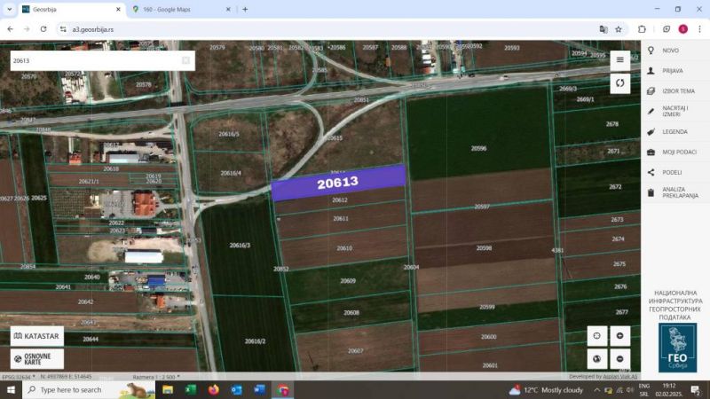710x399 pixels.
Task: Clear the 20613 search box
Action: pyautogui.click(x=185, y=60)
